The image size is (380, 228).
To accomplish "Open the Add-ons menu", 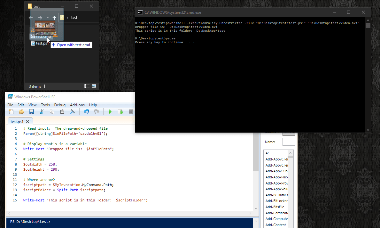I will tap(77, 105).
